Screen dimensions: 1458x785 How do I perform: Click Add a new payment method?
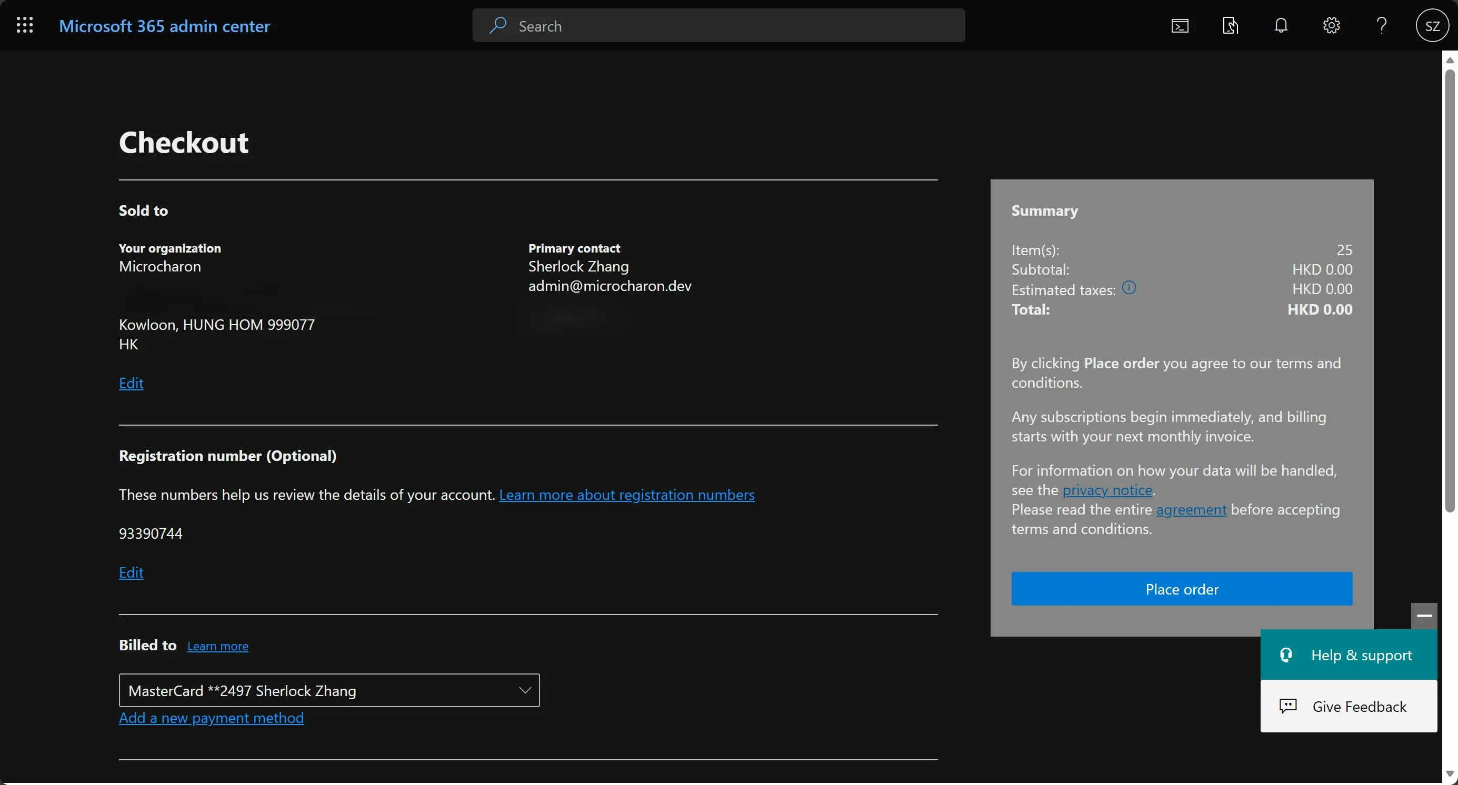point(211,718)
